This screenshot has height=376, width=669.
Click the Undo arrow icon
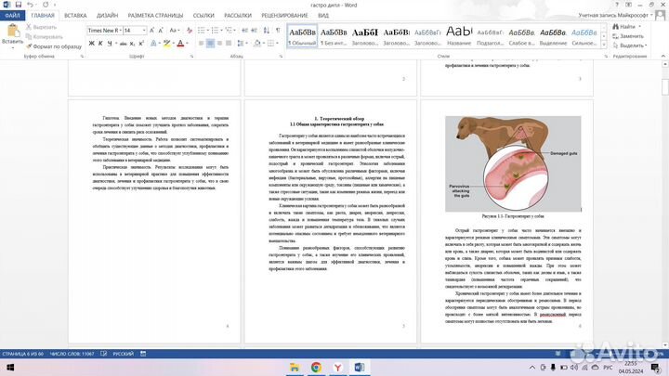(x=32, y=5)
